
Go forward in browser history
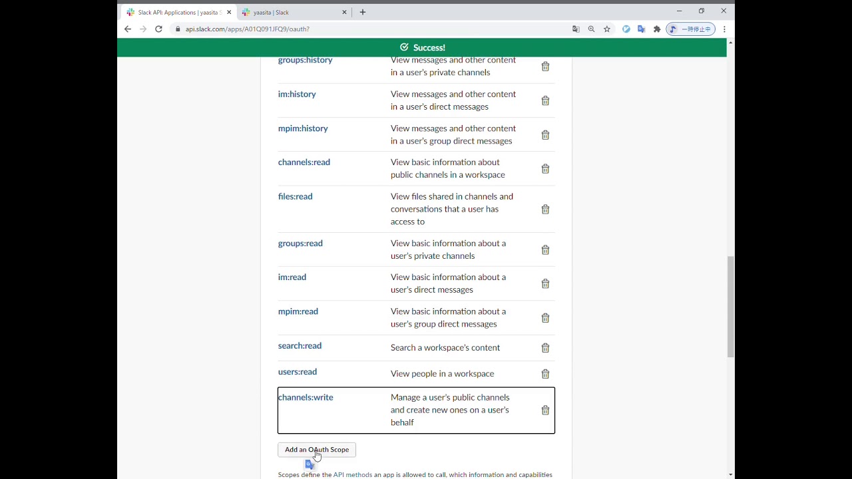[143, 29]
